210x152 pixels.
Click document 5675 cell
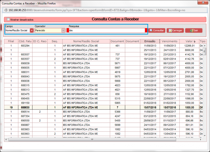(117, 76)
